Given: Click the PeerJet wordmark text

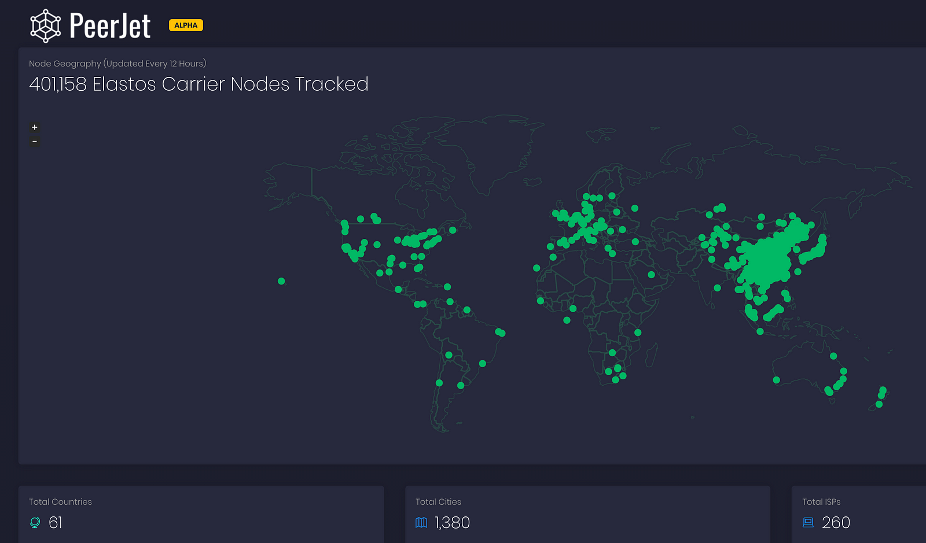Looking at the screenshot, I should pos(110,26).
